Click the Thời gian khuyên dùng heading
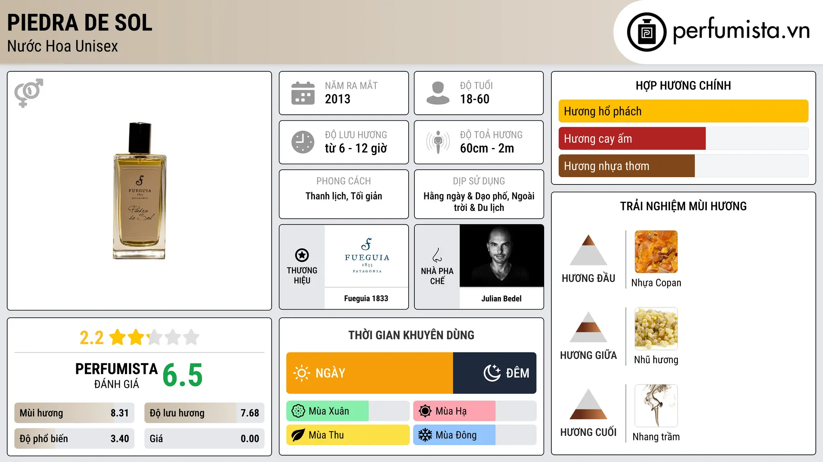This screenshot has height=462, width=823. click(411, 335)
